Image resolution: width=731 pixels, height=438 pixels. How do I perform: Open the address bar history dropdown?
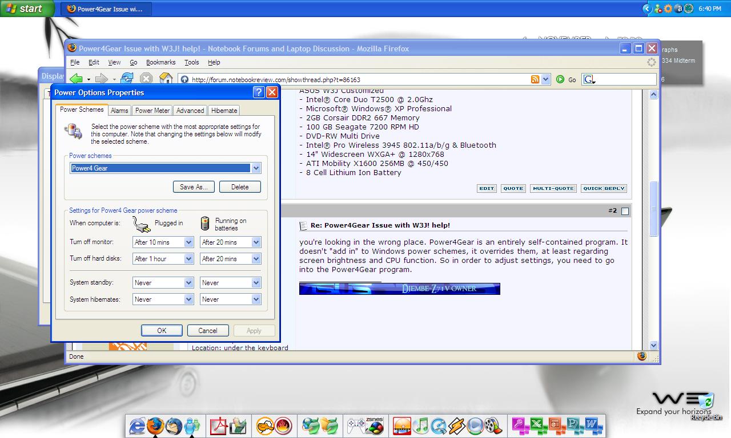tap(545, 79)
